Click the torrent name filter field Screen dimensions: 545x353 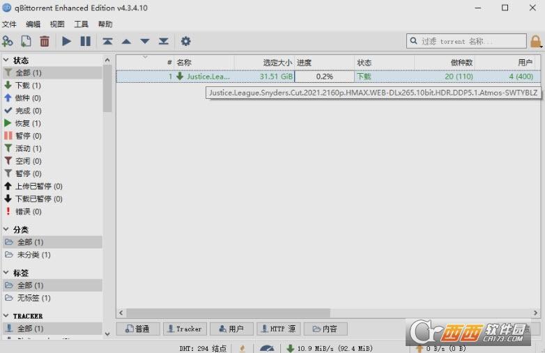(x=466, y=41)
